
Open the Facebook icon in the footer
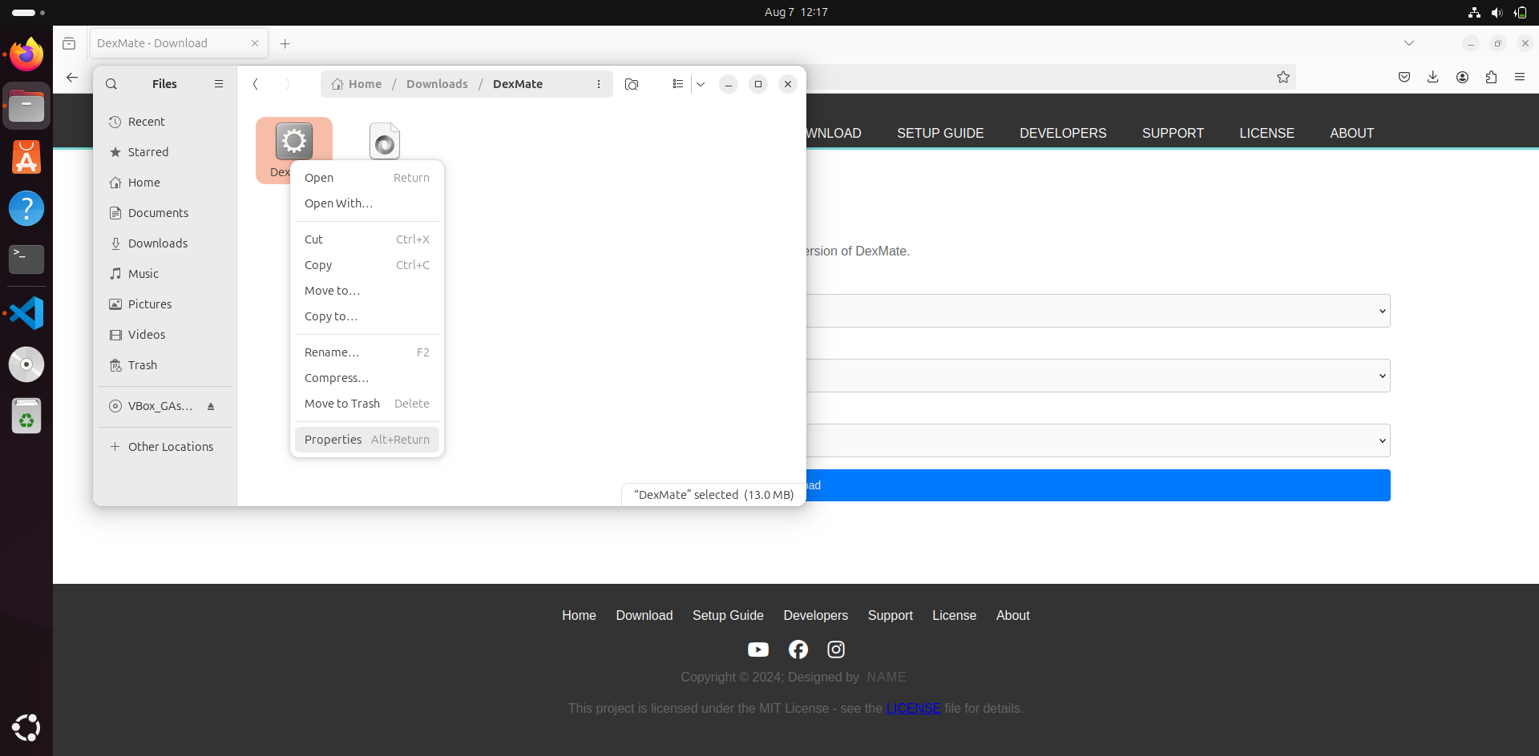[x=798, y=649]
